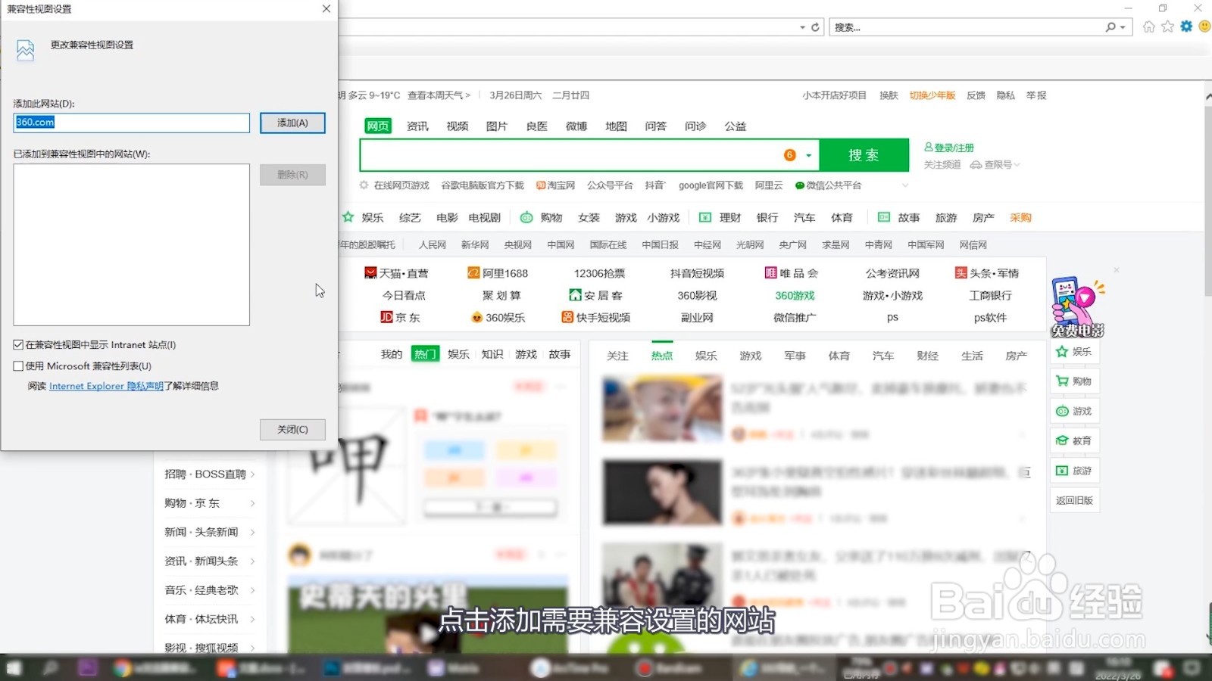Select the 热门 tab beside 我的

click(x=425, y=354)
